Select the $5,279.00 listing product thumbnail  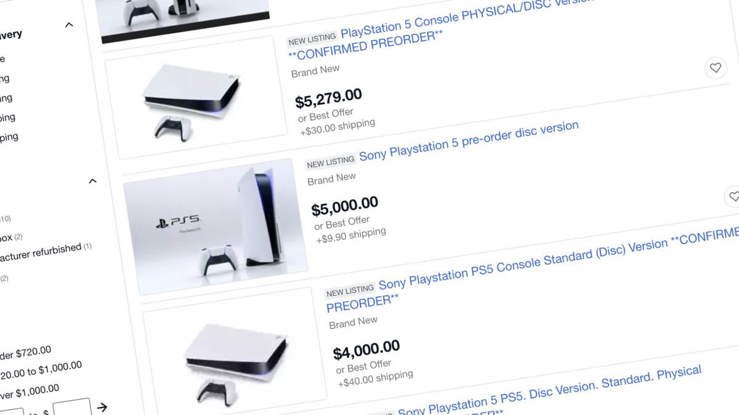click(196, 97)
